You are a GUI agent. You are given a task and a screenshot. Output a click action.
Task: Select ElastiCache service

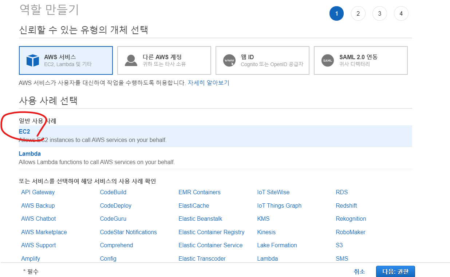pyautogui.click(x=194, y=205)
